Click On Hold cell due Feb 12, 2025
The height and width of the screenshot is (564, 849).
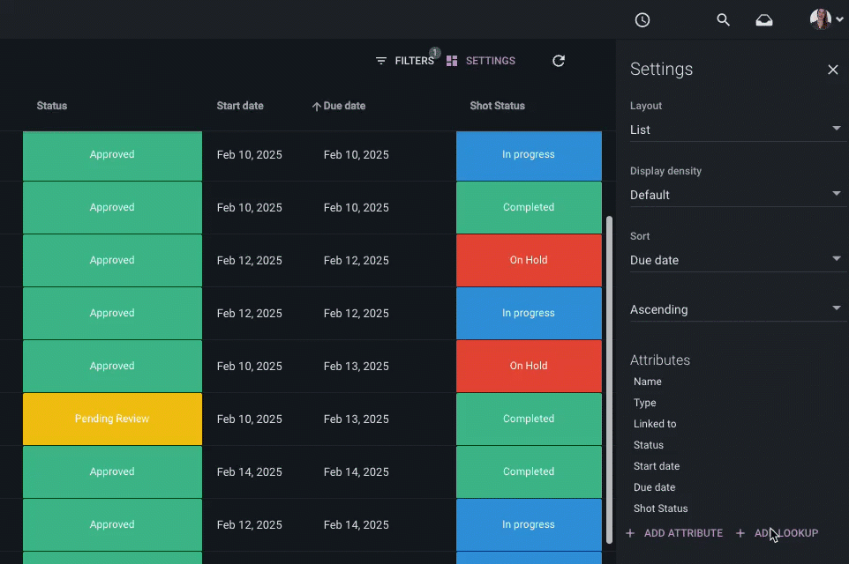529,260
